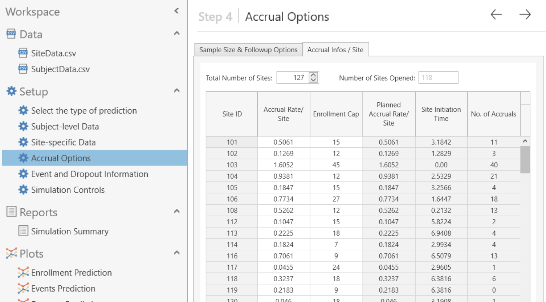Click the SubjectData.csv file icon

pos(23,69)
